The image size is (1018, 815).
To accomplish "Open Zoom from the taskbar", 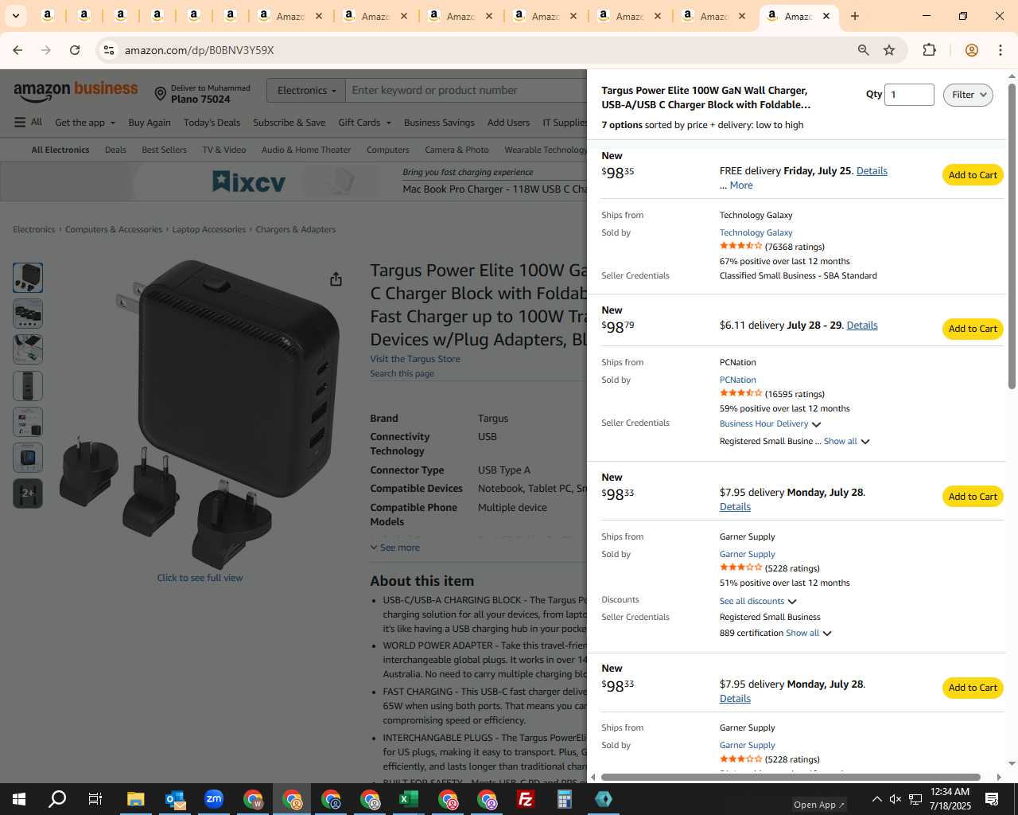I will 214,799.
